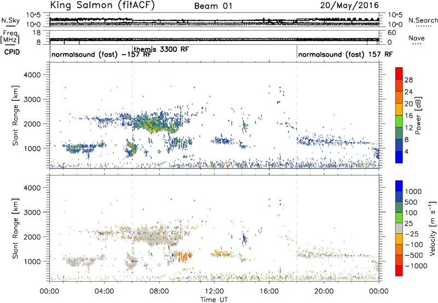Click the 'Velocity [m s-1]' colorbar label
Viewport: 438px width, 303px height.
point(433,228)
